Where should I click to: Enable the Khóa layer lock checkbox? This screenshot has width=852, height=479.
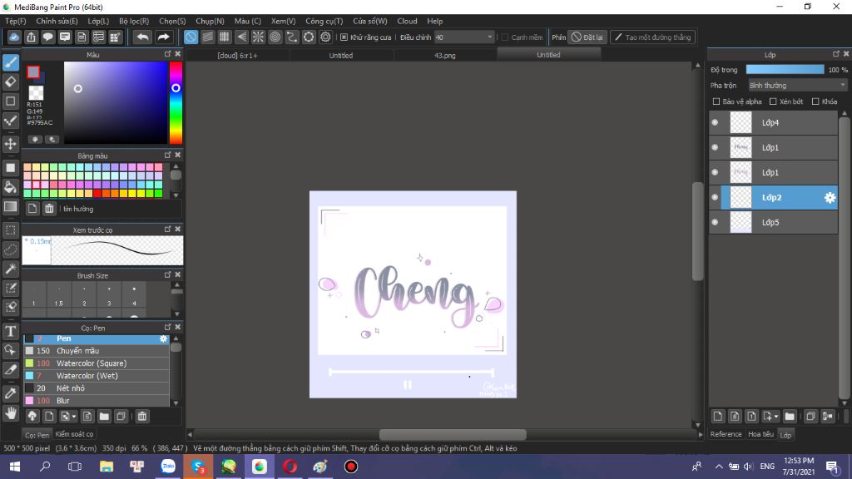click(x=815, y=101)
